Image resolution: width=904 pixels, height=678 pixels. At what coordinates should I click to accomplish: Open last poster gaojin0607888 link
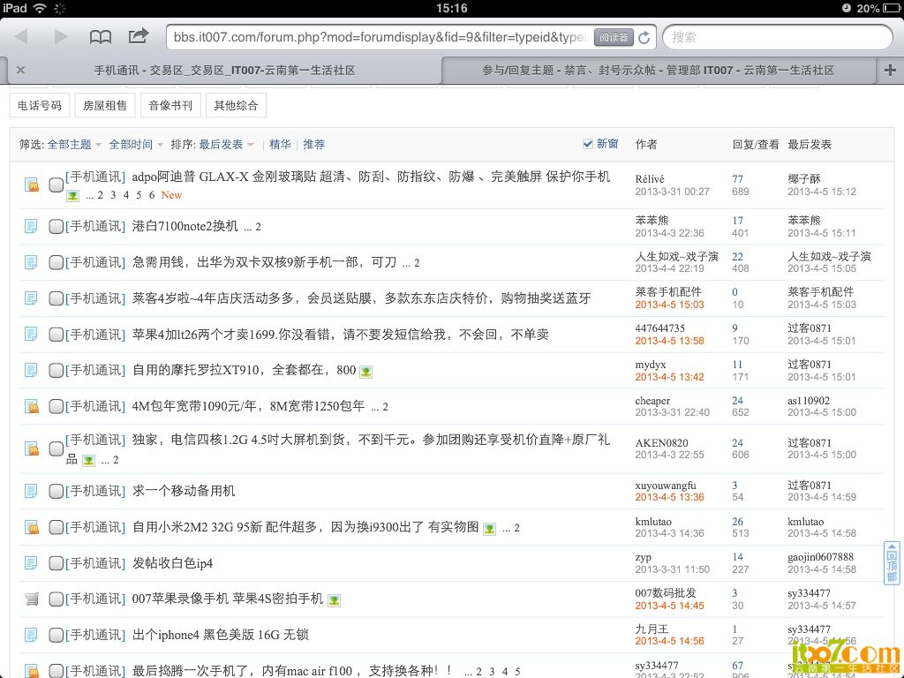pyautogui.click(x=820, y=557)
